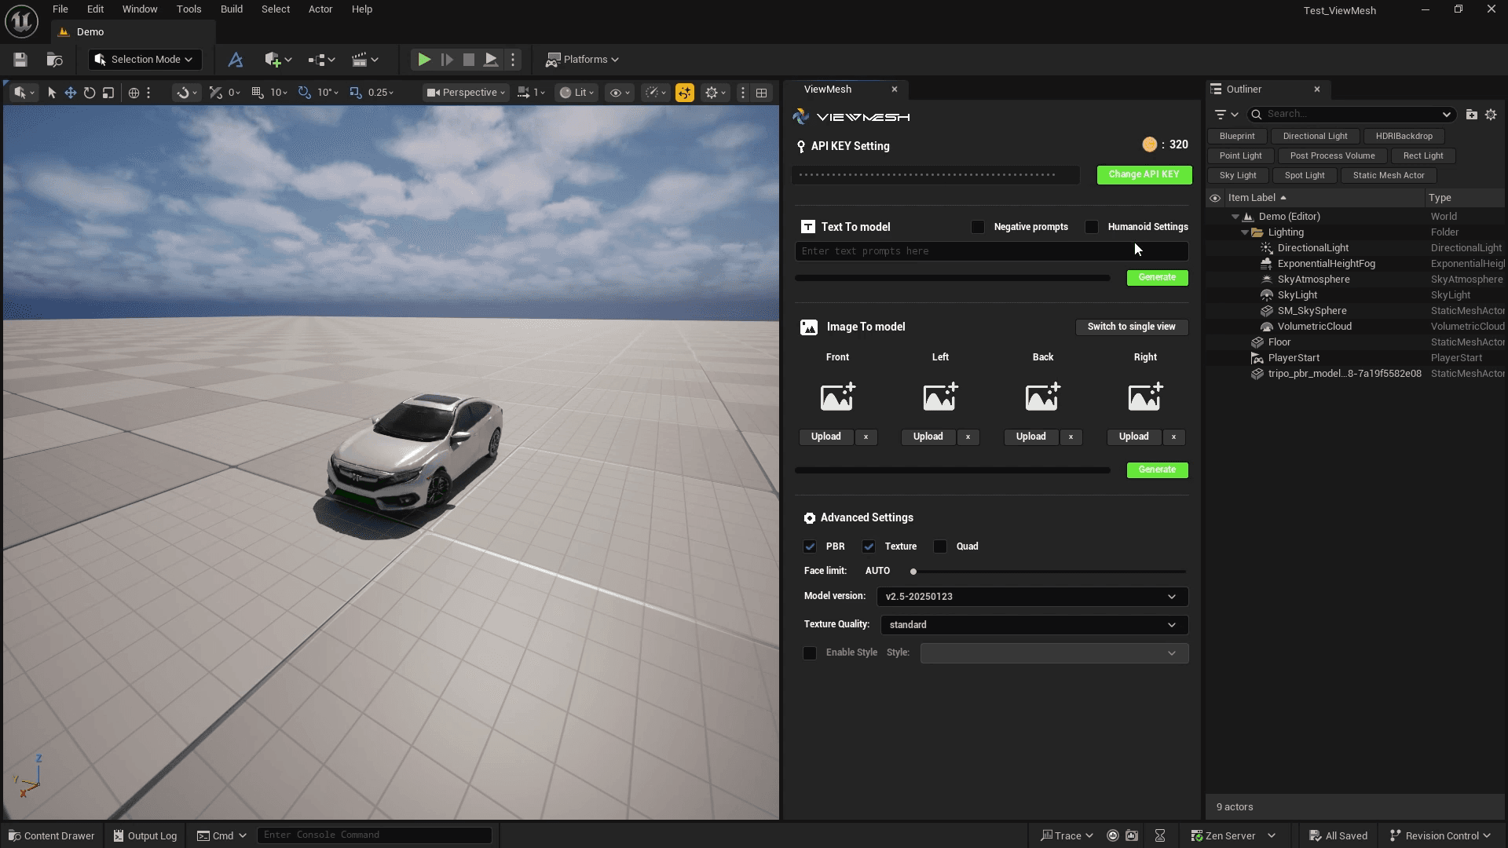Click the Save icon in main toolbar
1508x848 pixels.
pos(20,60)
